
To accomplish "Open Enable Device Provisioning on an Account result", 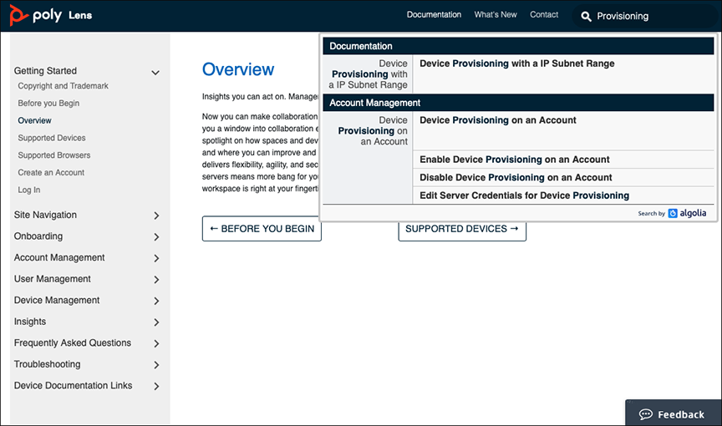I will point(514,160).
